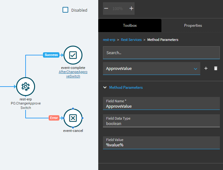Click the Method Parameters section heading
The image size is (223, 170).
[x=126, y=88]
